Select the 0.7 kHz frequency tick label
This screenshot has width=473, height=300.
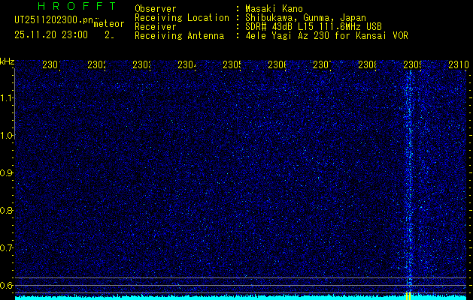(x=7, y=247)
